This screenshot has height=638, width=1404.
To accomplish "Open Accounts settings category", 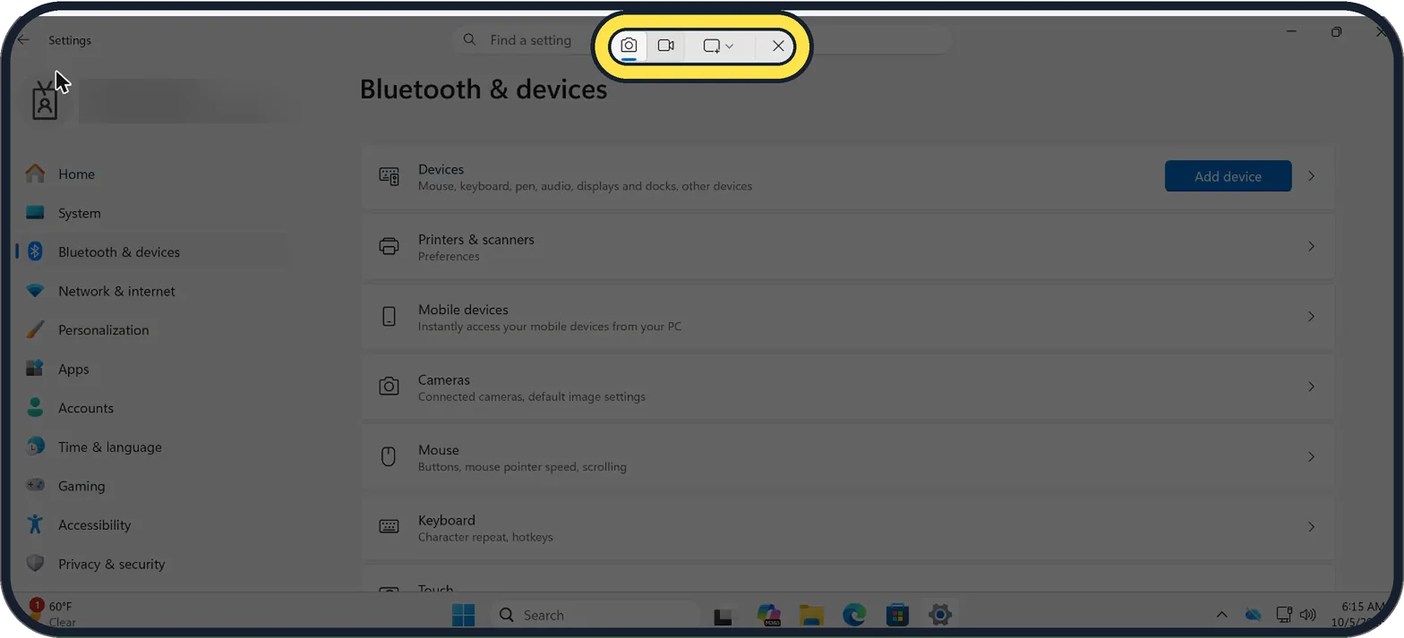I will pyautogui.click(x=152, y=408).
